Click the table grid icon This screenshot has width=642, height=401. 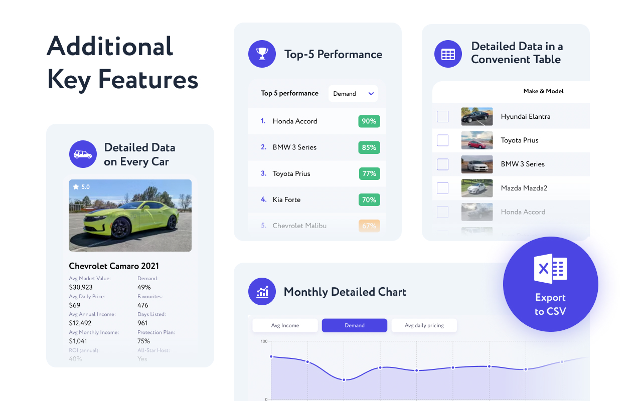448,54
